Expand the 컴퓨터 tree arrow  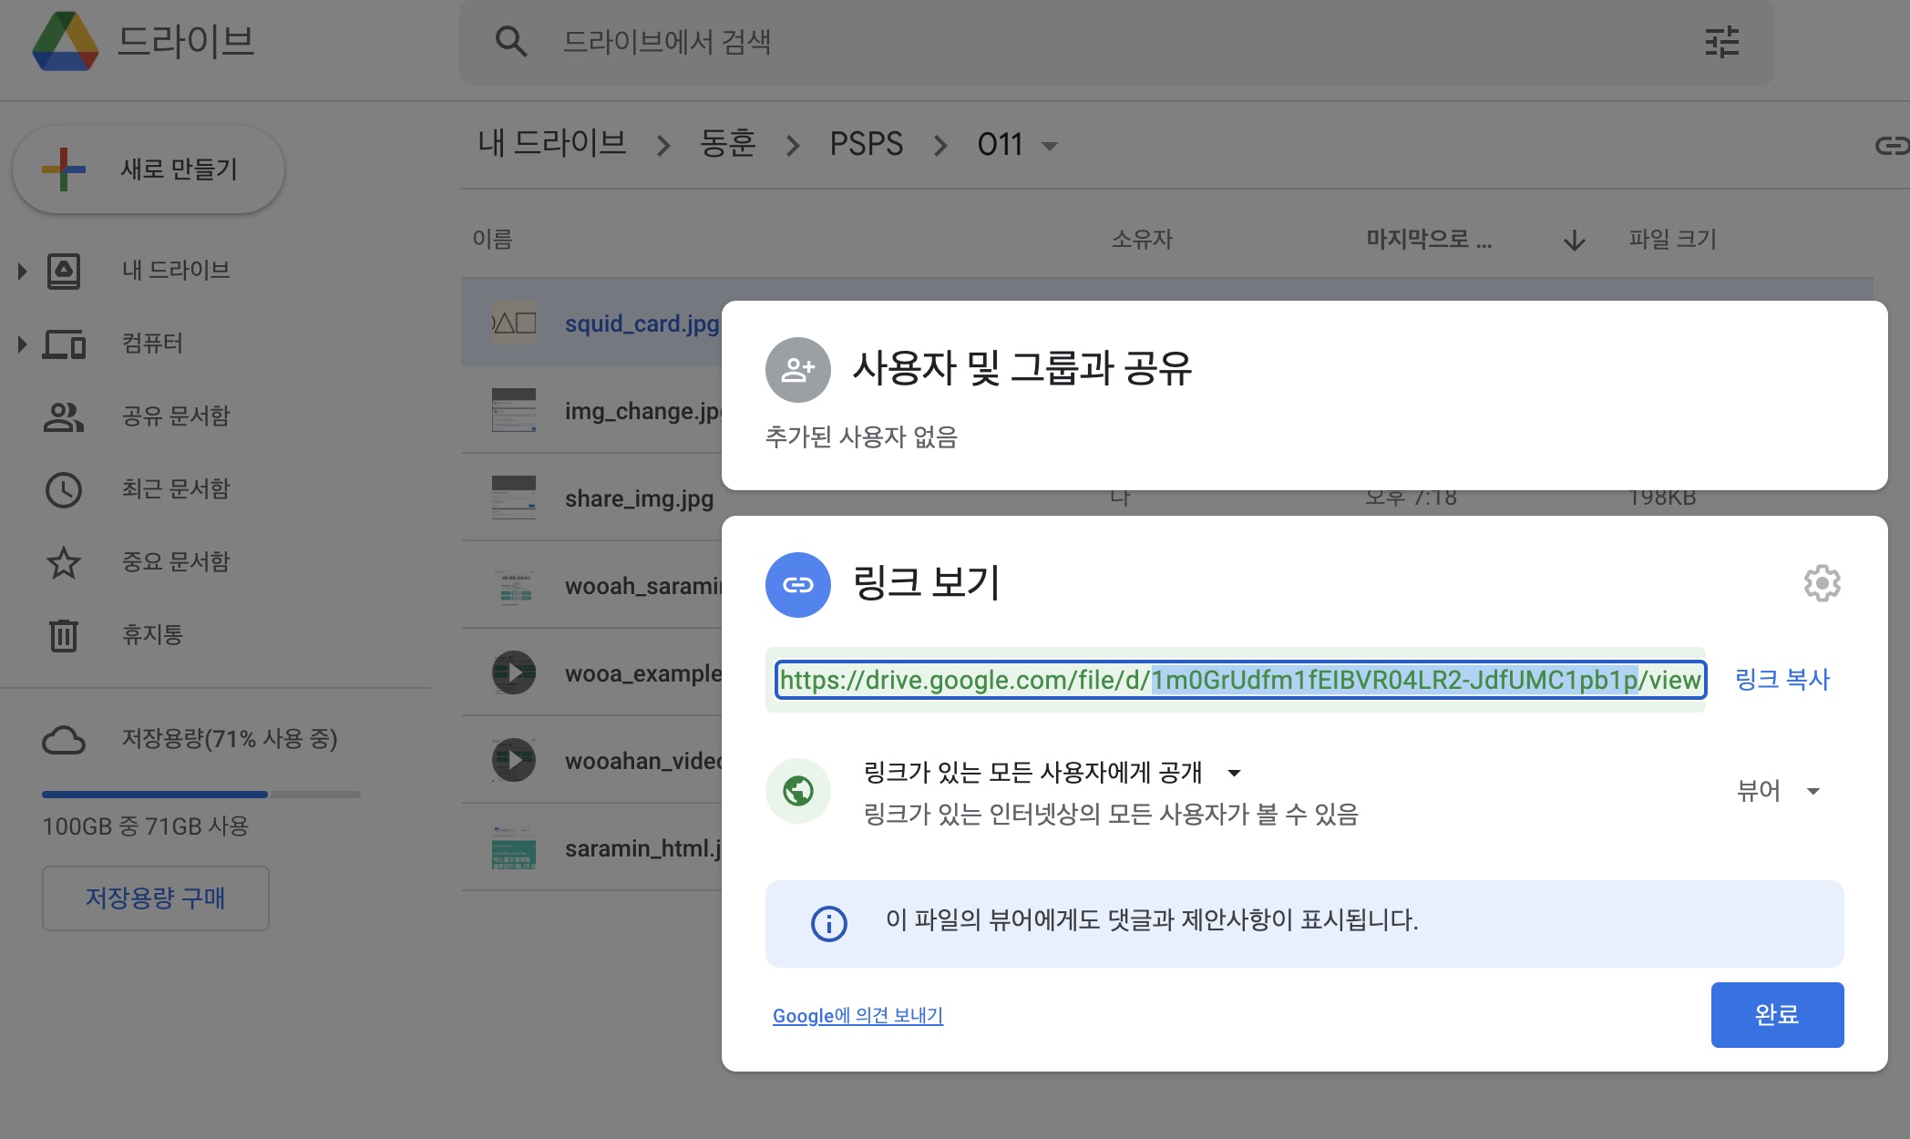coord(22,344)
